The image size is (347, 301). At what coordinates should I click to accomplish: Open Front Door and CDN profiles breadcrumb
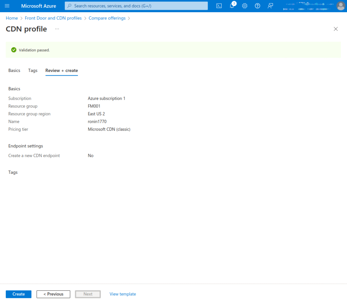click(x=53, y=18)
